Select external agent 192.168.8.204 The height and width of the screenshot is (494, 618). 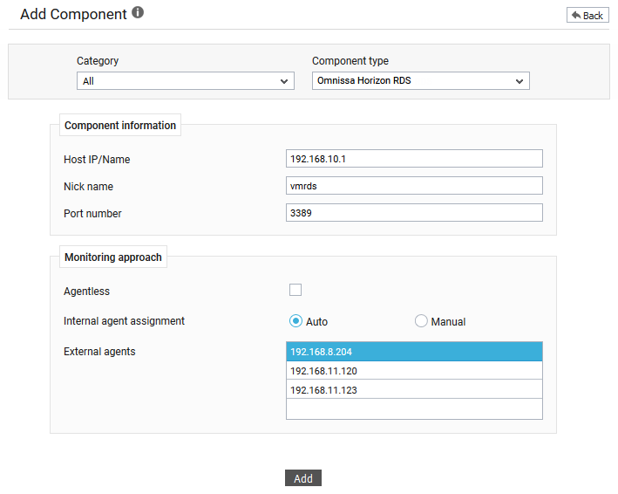pyautogui.click(x=414, y=352)
